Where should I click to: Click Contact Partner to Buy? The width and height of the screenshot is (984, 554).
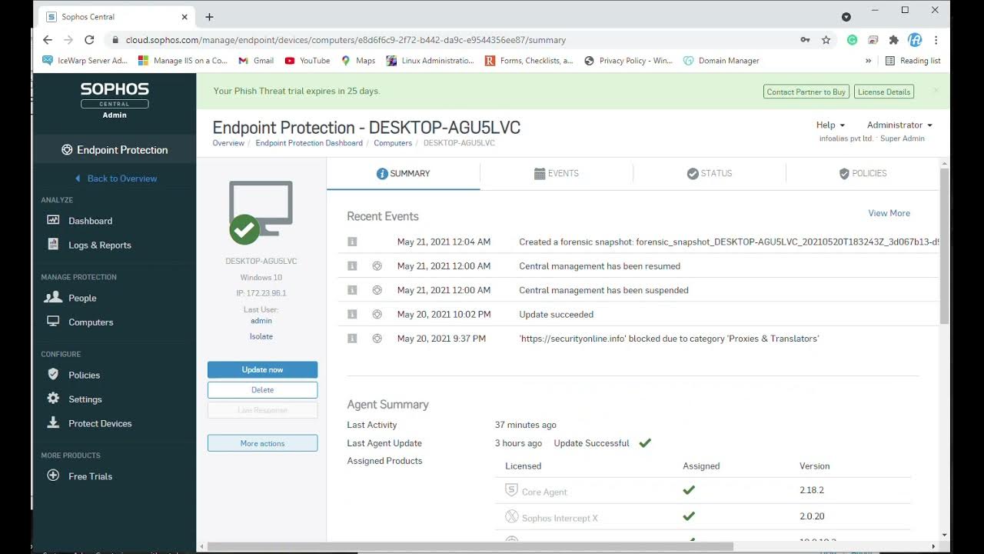[x=806, y=92]
